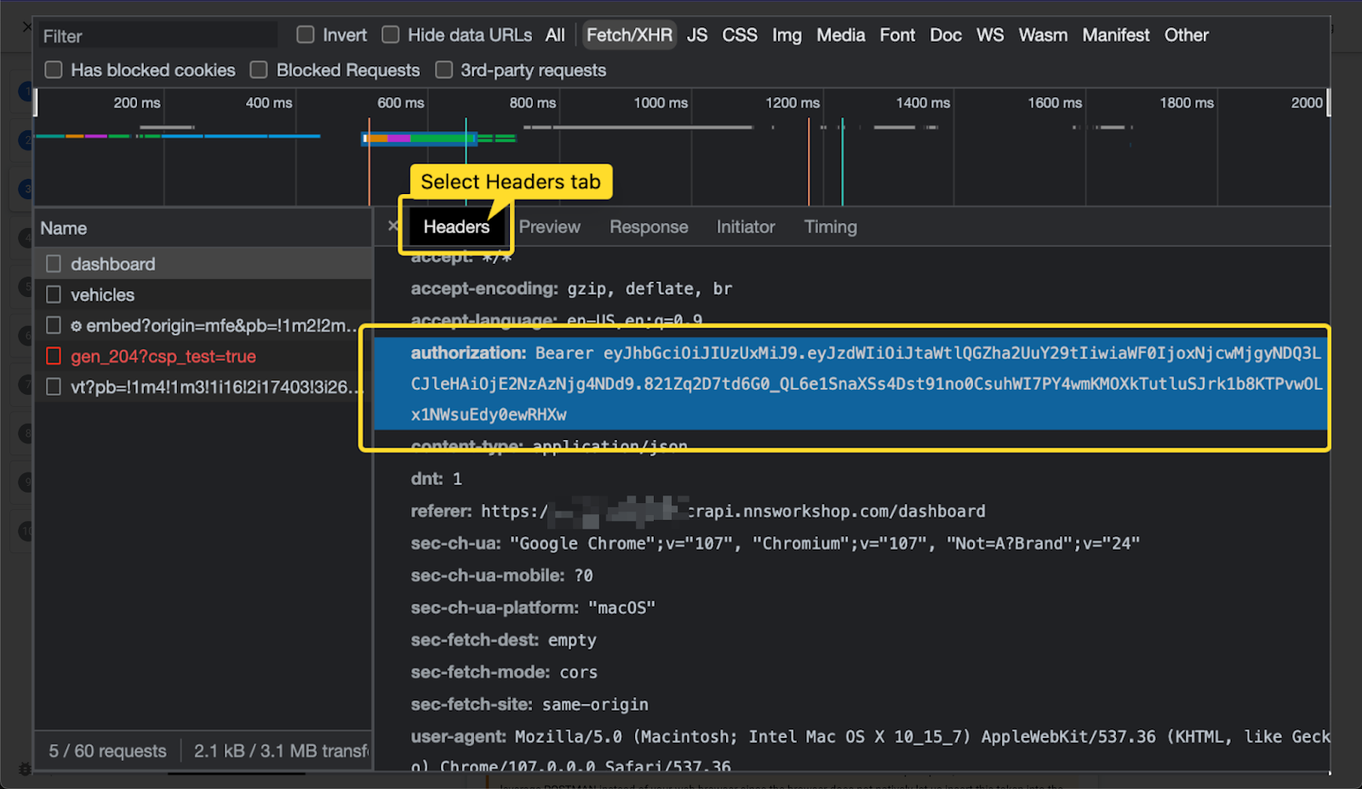Select the vehicles request row

(x=203, y=294)
